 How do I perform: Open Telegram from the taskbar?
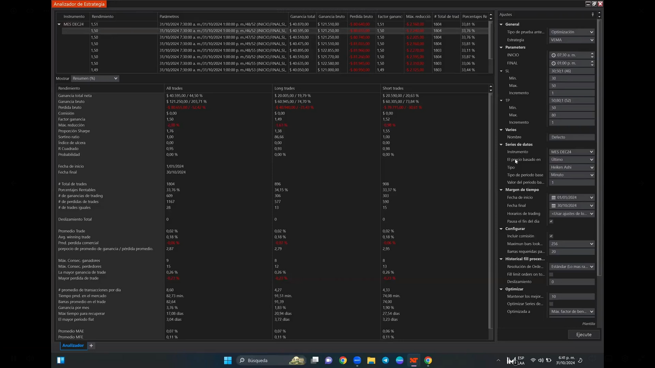pyautogui.click(x=385, y=360)
